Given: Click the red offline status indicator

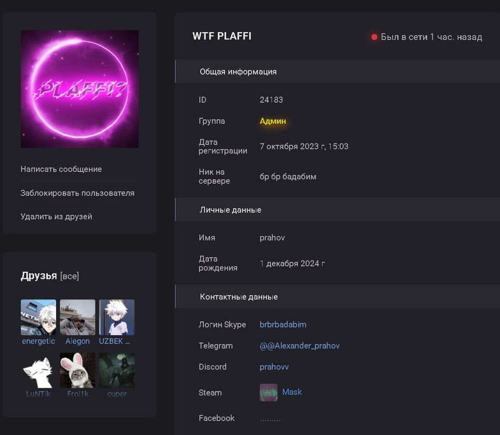Looking at the screenshot, I should pos(374,37).
